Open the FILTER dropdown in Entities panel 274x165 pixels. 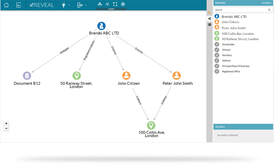click(267, 3)
